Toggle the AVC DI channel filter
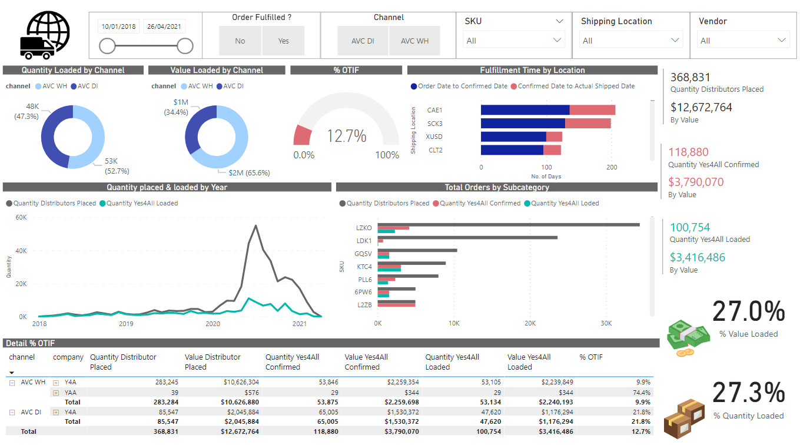 (x=363, y=41)
